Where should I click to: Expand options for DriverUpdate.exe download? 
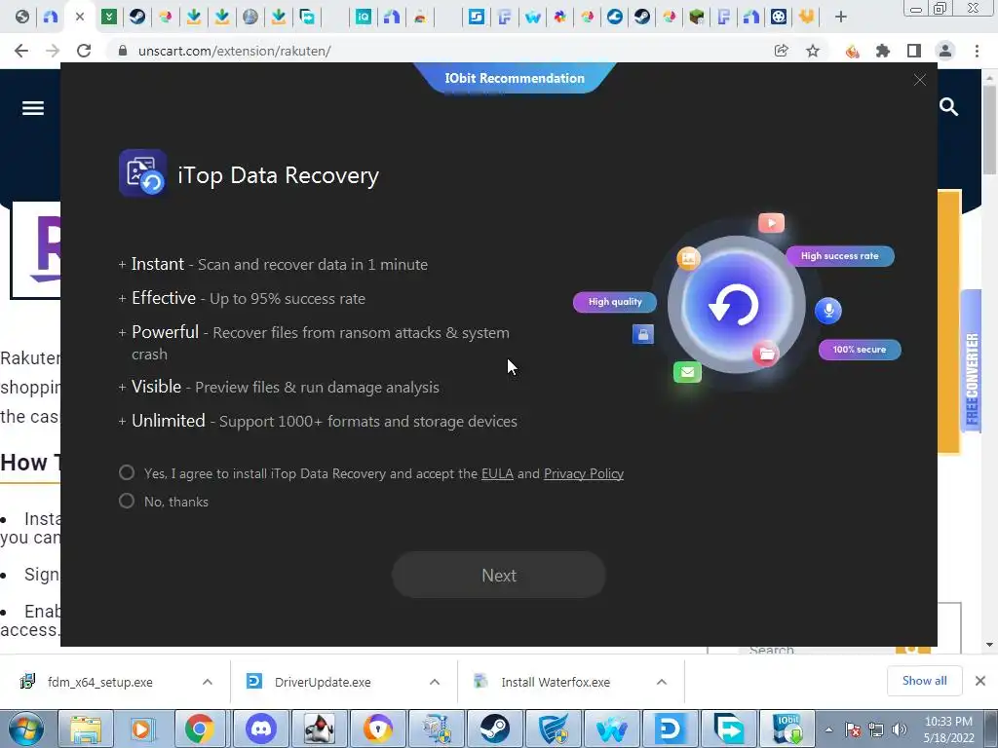coord(435,682)
